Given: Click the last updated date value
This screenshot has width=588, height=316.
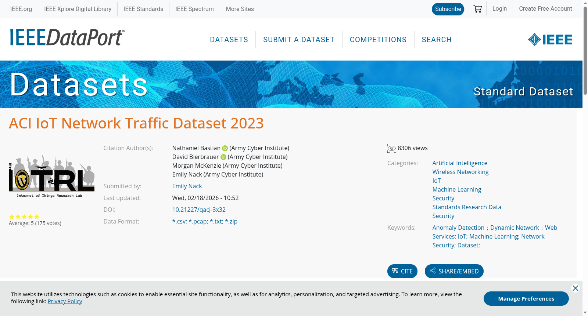Looking at the screenshot, I should click(205, 198).
